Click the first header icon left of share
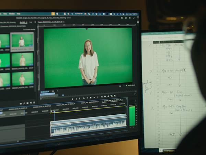The height and width of the screenshot is (155, 206). pyautogui.click(x=122, y=18)
